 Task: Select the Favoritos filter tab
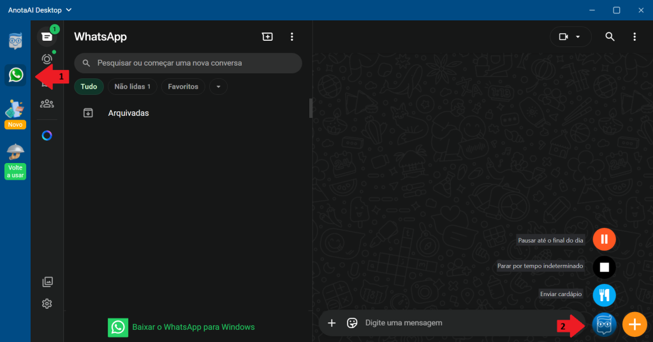(183, 87)
